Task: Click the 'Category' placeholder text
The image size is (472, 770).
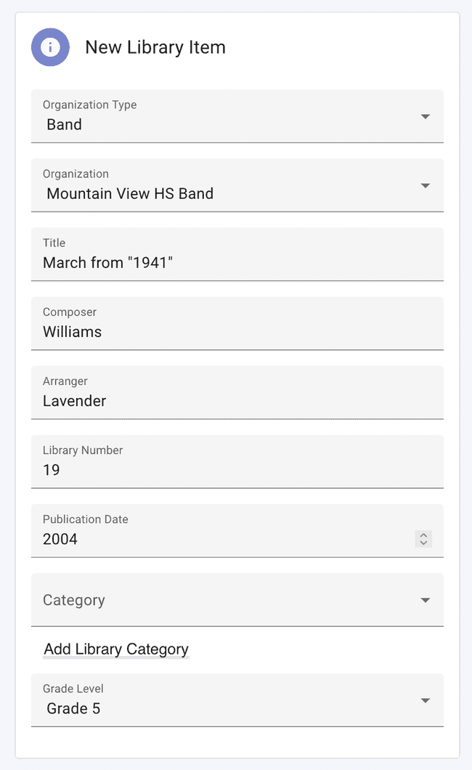Action: [x=74, y=600]
